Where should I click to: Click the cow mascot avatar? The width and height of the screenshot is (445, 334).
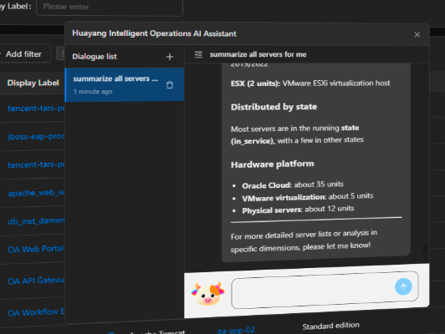[x=207, y=294]
